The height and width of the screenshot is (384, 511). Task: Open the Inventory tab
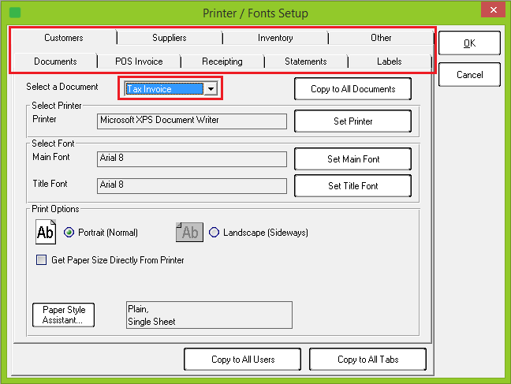[275, 38]
